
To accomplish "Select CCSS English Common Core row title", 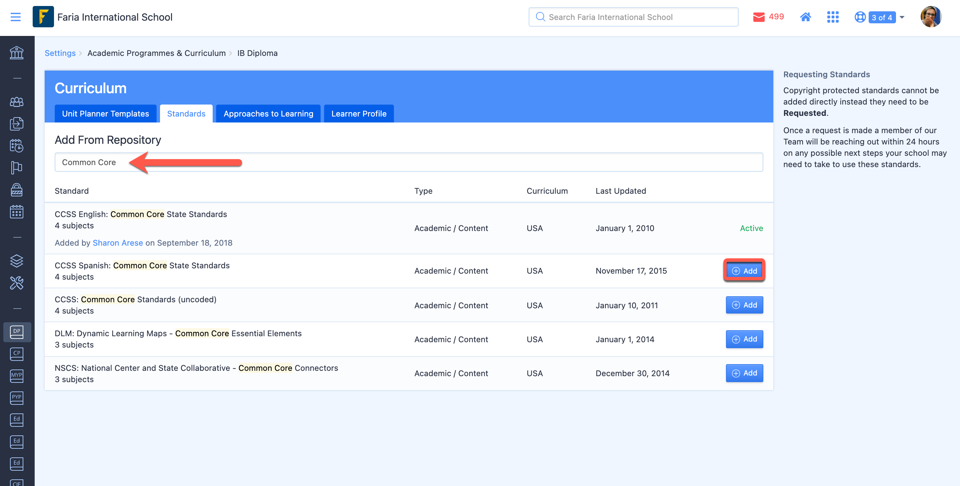I will [141, 214].
